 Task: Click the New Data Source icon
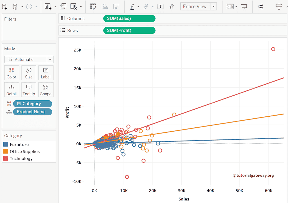pyautogui.click(x=4, y=6)
